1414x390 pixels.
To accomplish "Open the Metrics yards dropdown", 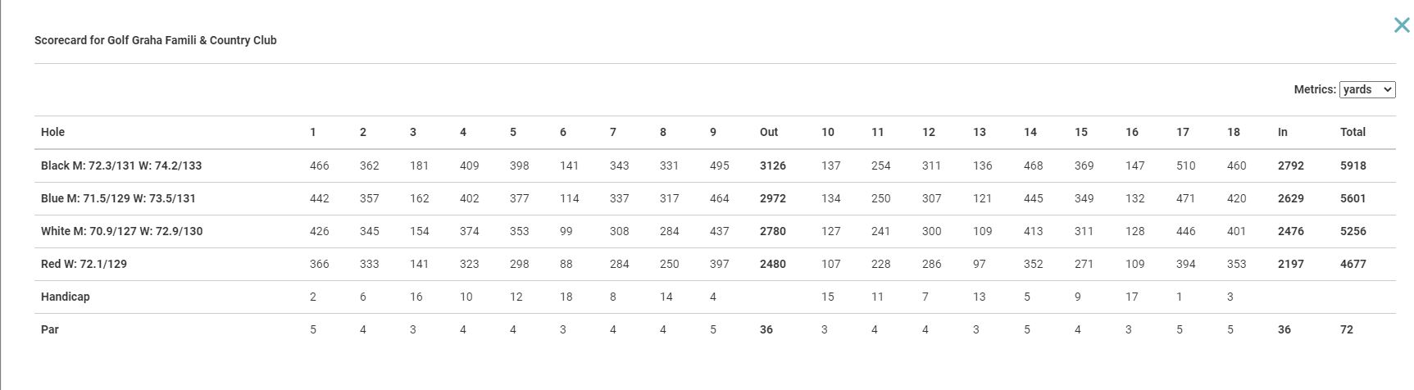I will tap(1367, 89).
